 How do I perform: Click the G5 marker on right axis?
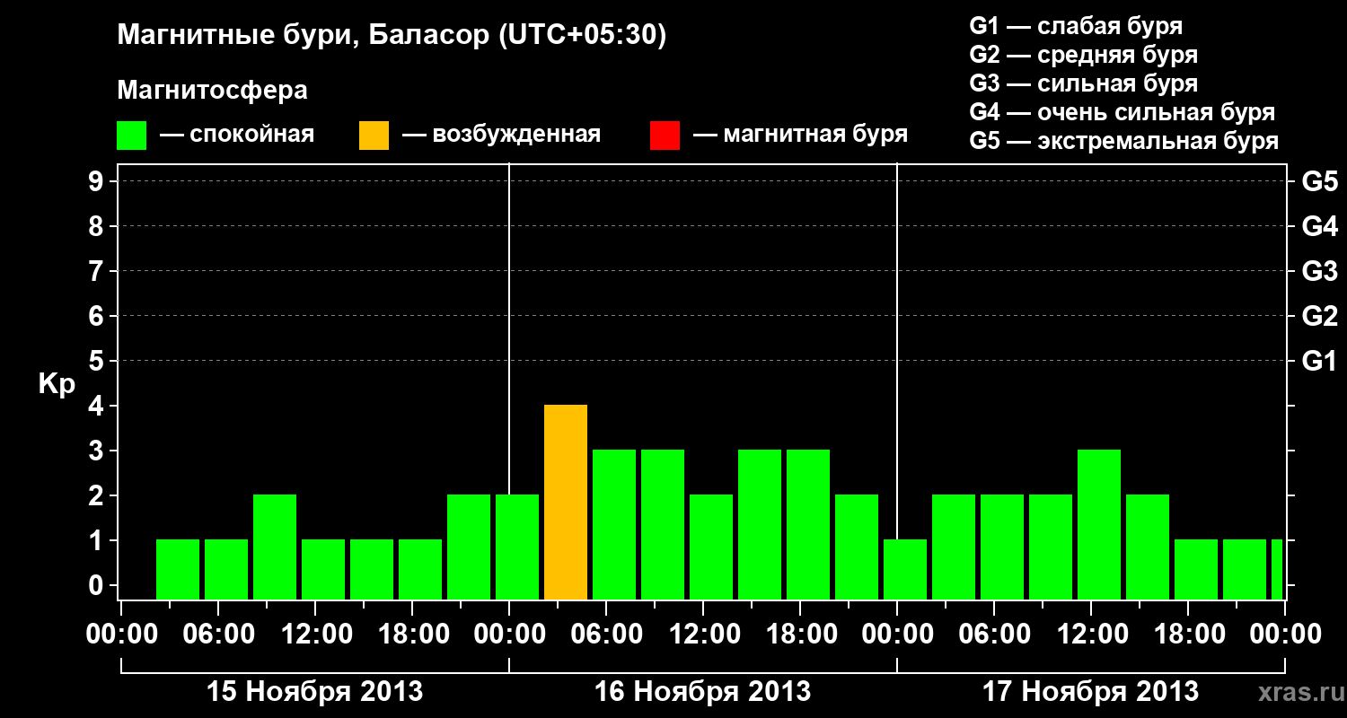point(1319,181)
